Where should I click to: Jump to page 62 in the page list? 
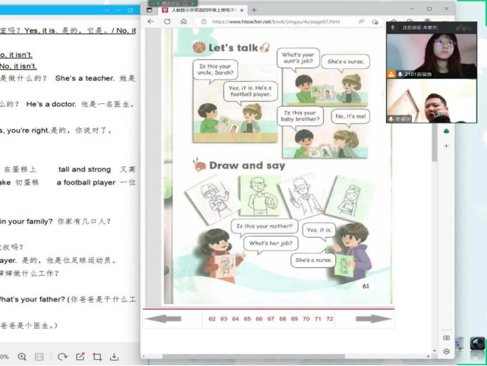pos(212,319)
